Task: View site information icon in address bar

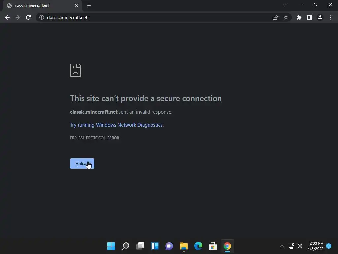Action: coord(42,17)
